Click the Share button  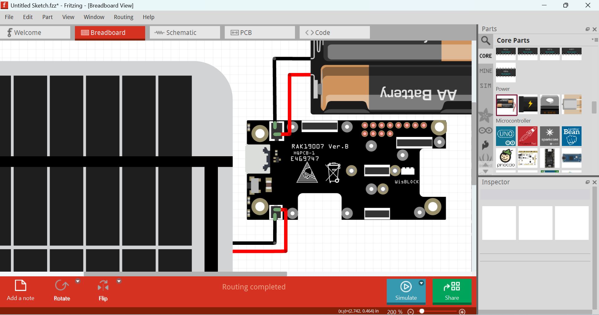tap(452, 291)
